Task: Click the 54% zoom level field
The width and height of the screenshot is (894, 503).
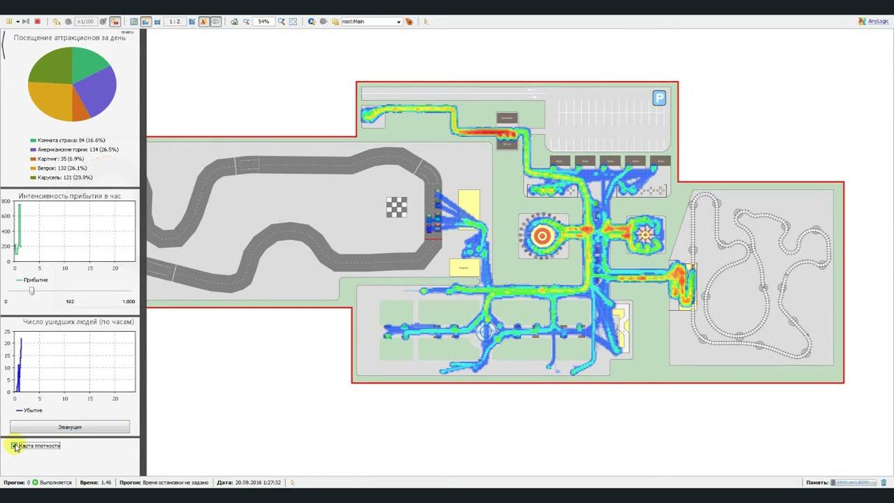Action: (264, 22)
